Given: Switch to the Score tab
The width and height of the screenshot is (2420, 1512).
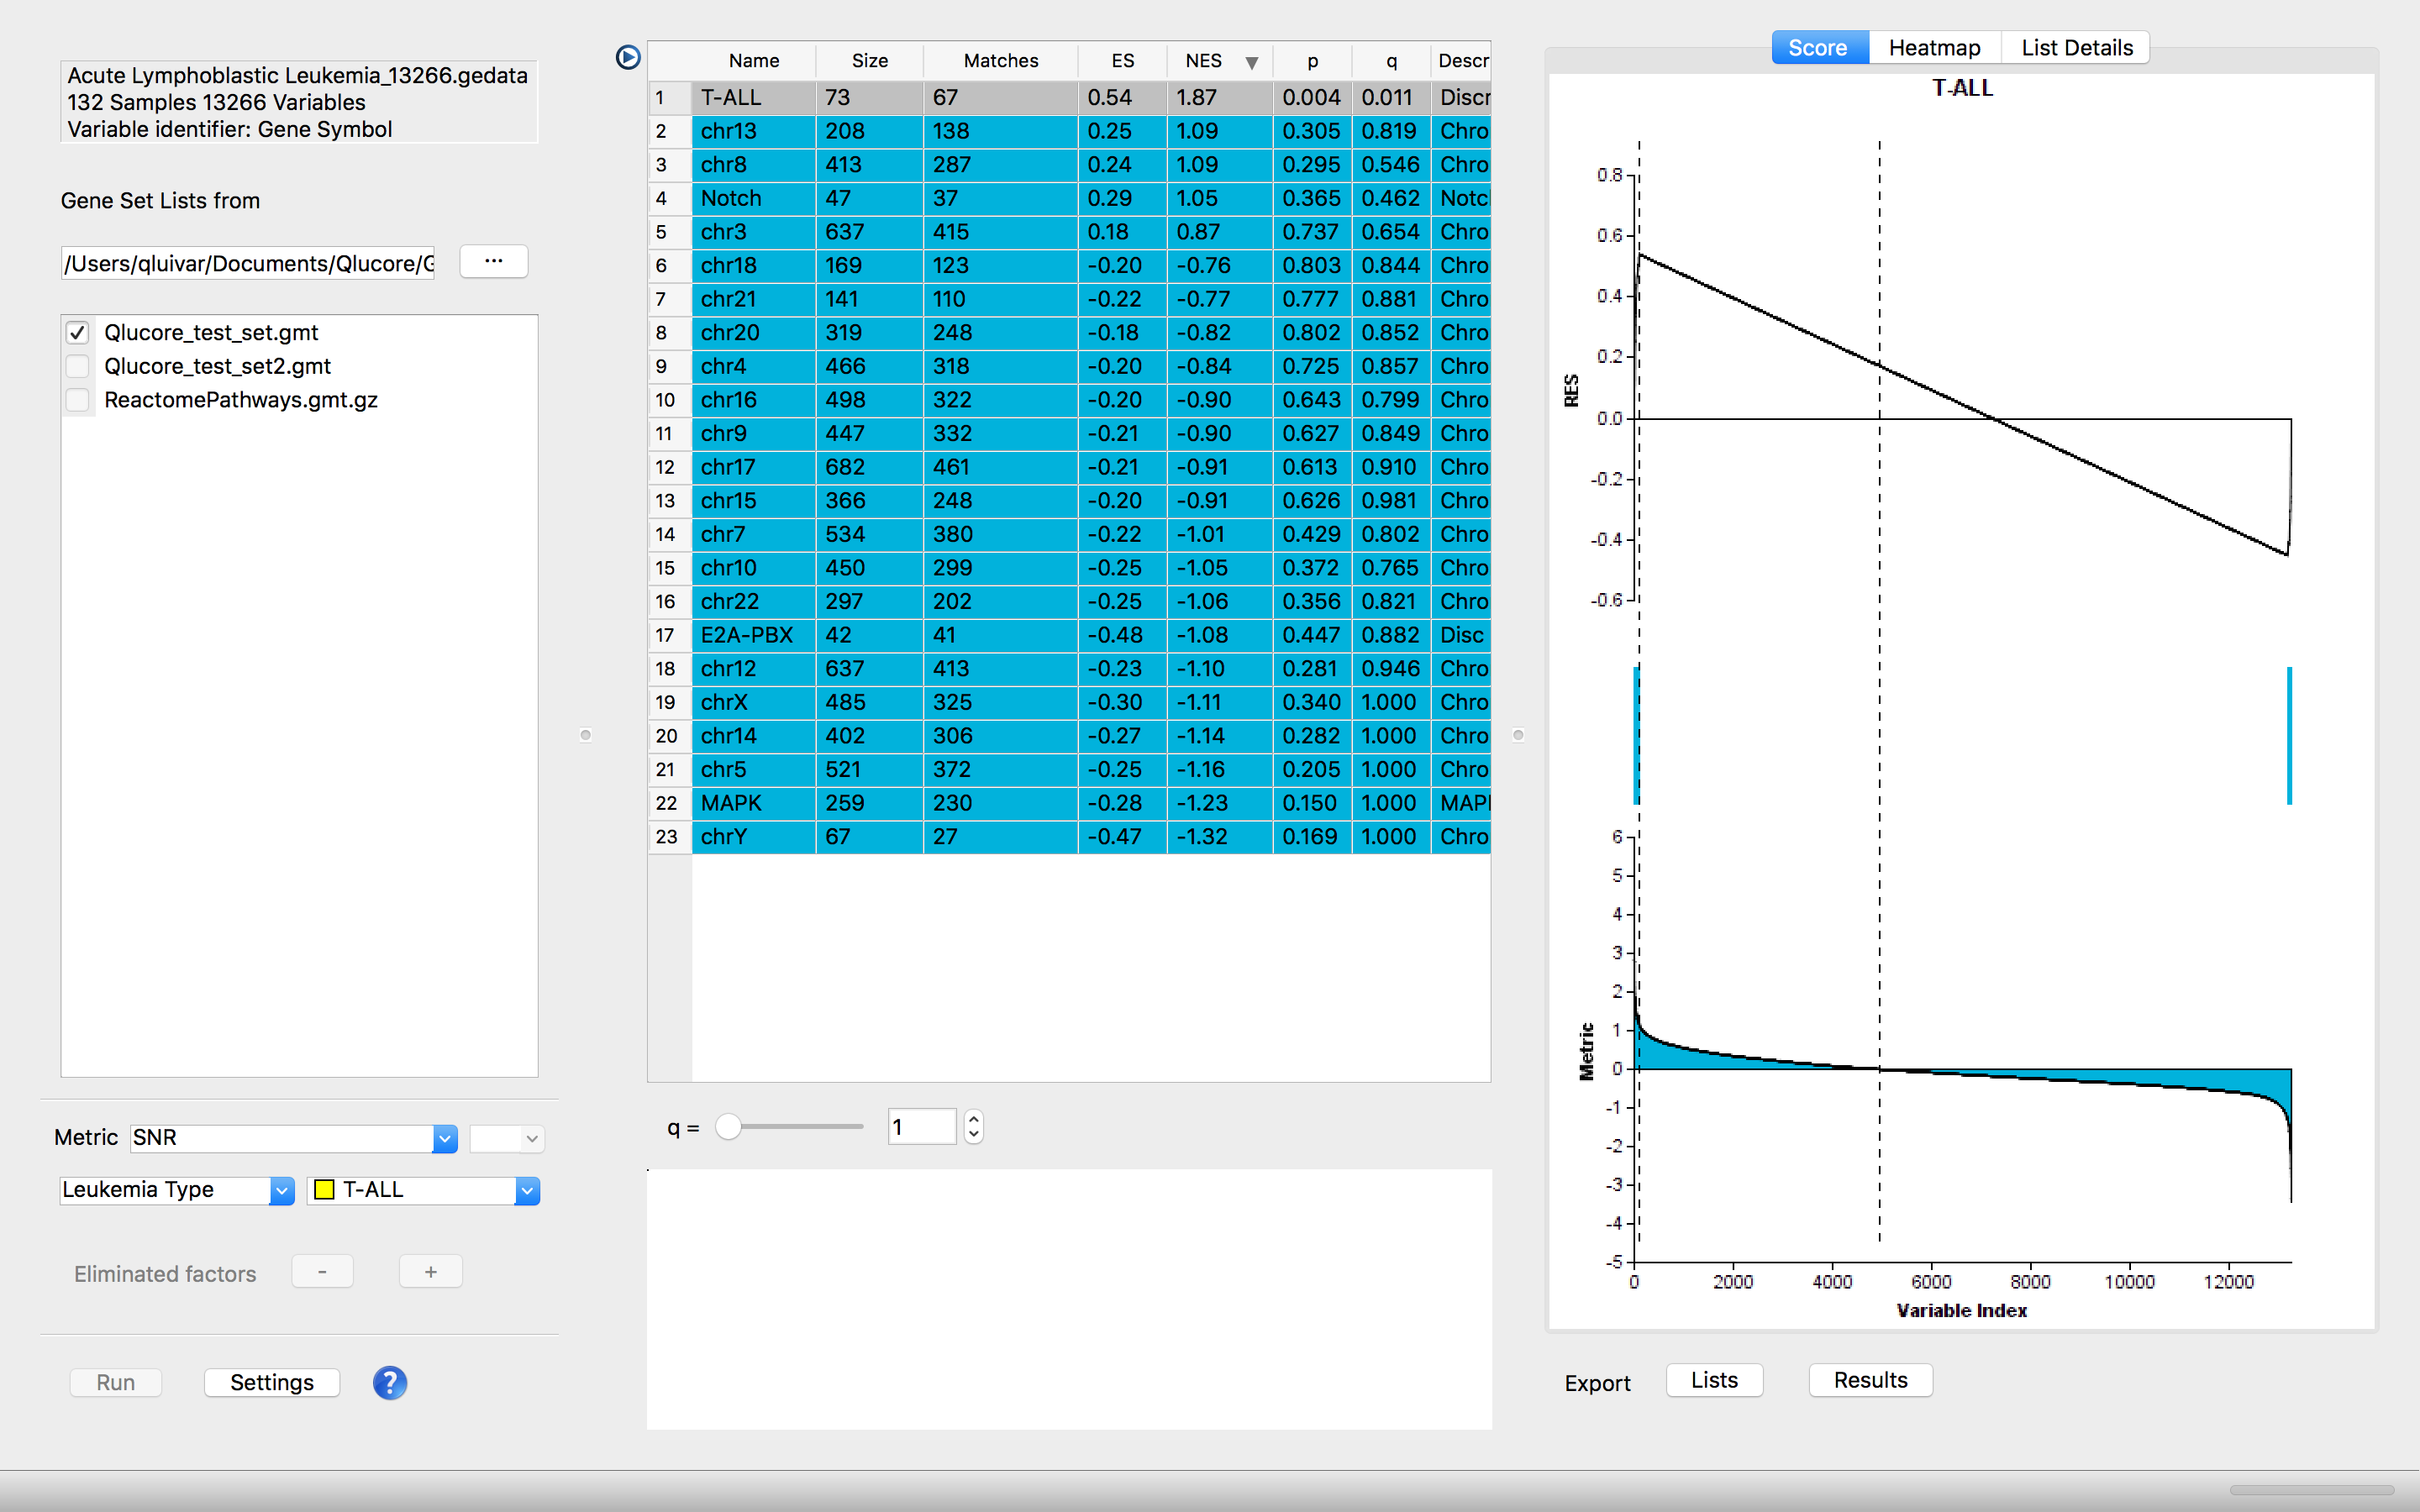Looking at the screenshot, I should tap(1819, 47).
